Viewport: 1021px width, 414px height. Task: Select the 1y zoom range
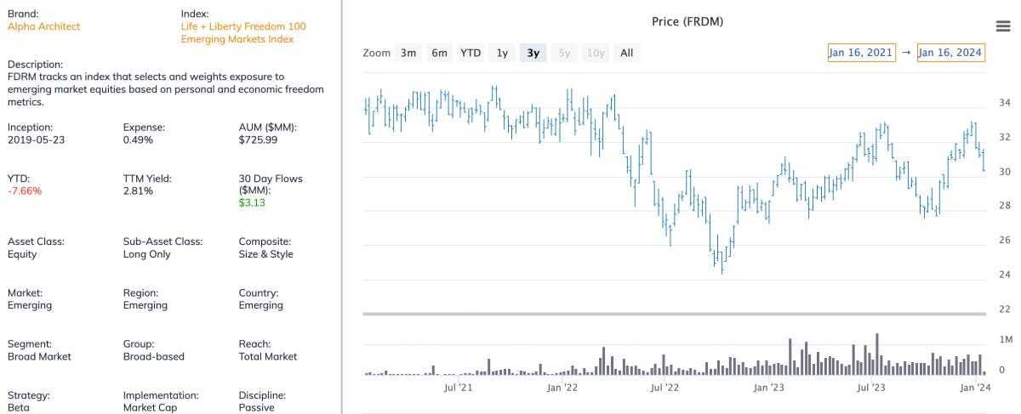pyautogui.click(x=502, y=53)
